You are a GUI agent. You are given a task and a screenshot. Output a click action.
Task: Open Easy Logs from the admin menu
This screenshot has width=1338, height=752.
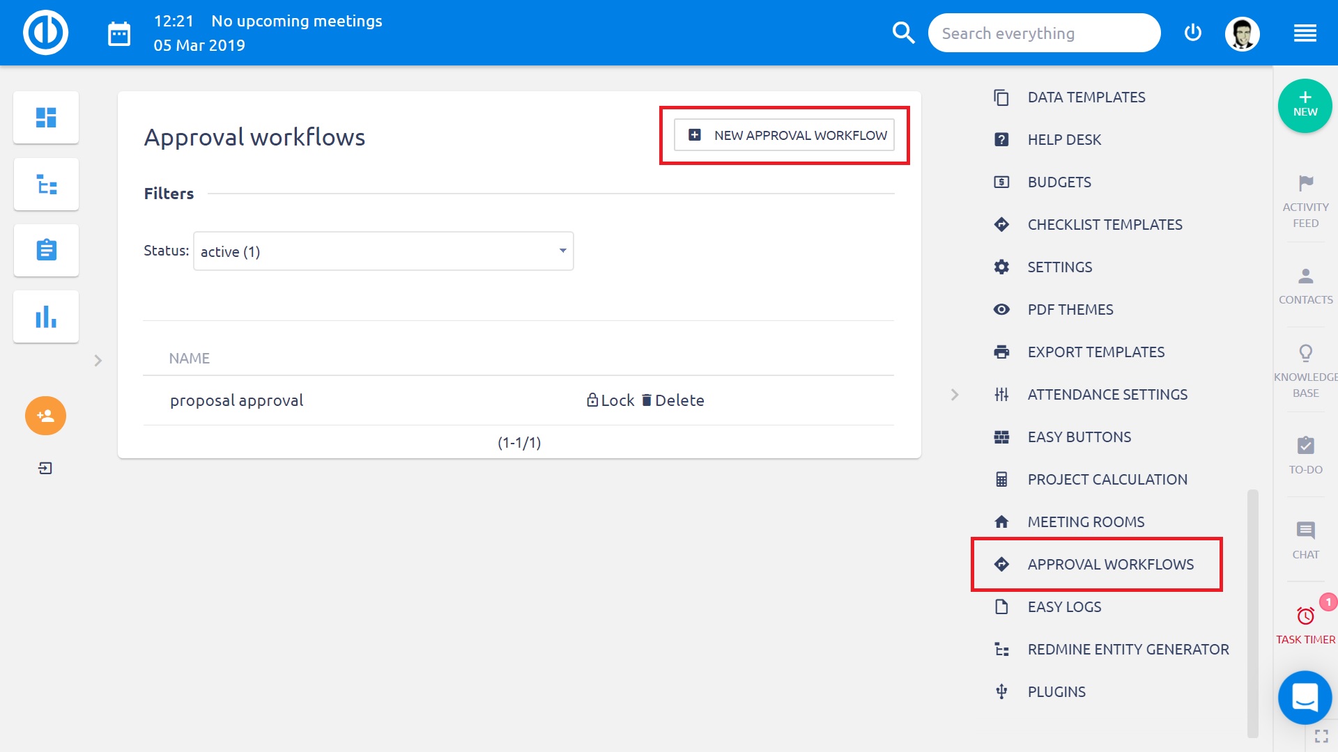[x=1063, y=606]
